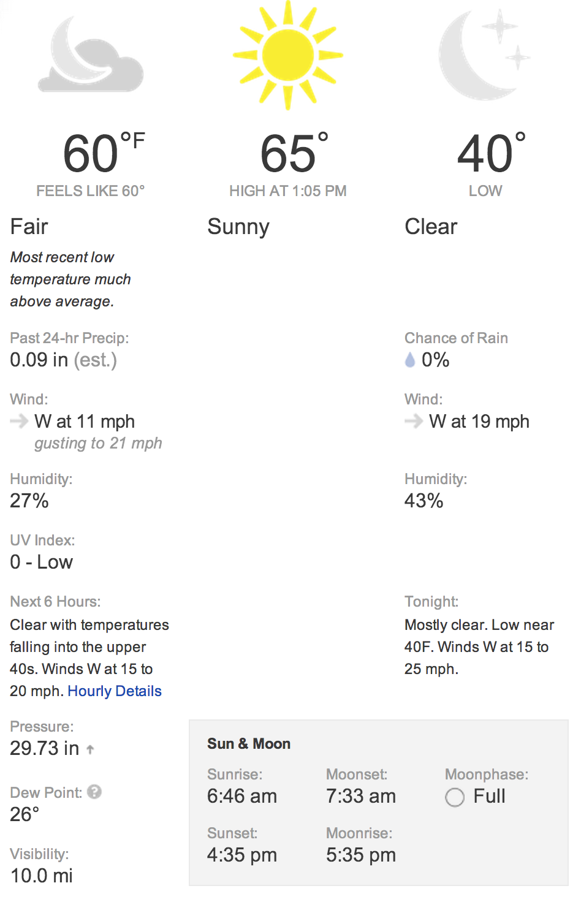The height and width of the screenshot is (902, 581).
Task: Click the UV Index 0 - Low value
Action: pos(42,562)
